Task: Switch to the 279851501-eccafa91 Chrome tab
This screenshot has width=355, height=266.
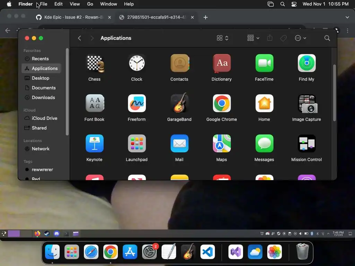Action: tap(156, 17)
